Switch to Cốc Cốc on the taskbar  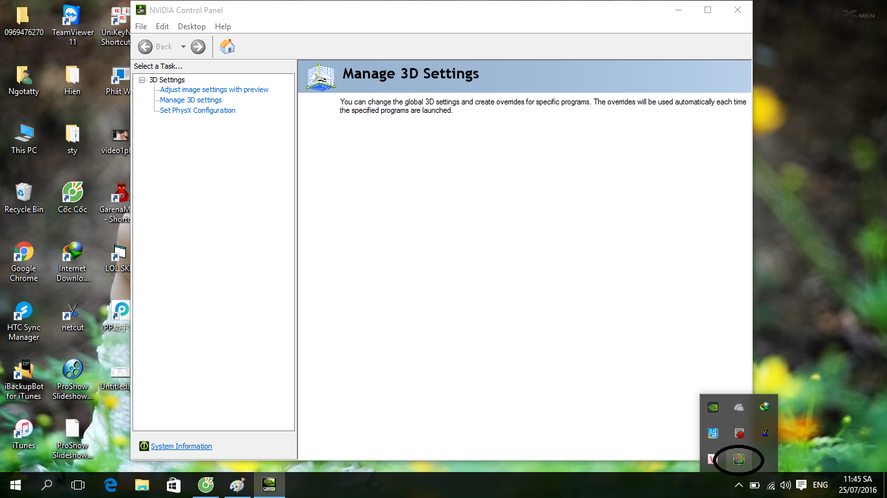click(x=206, y=485)
